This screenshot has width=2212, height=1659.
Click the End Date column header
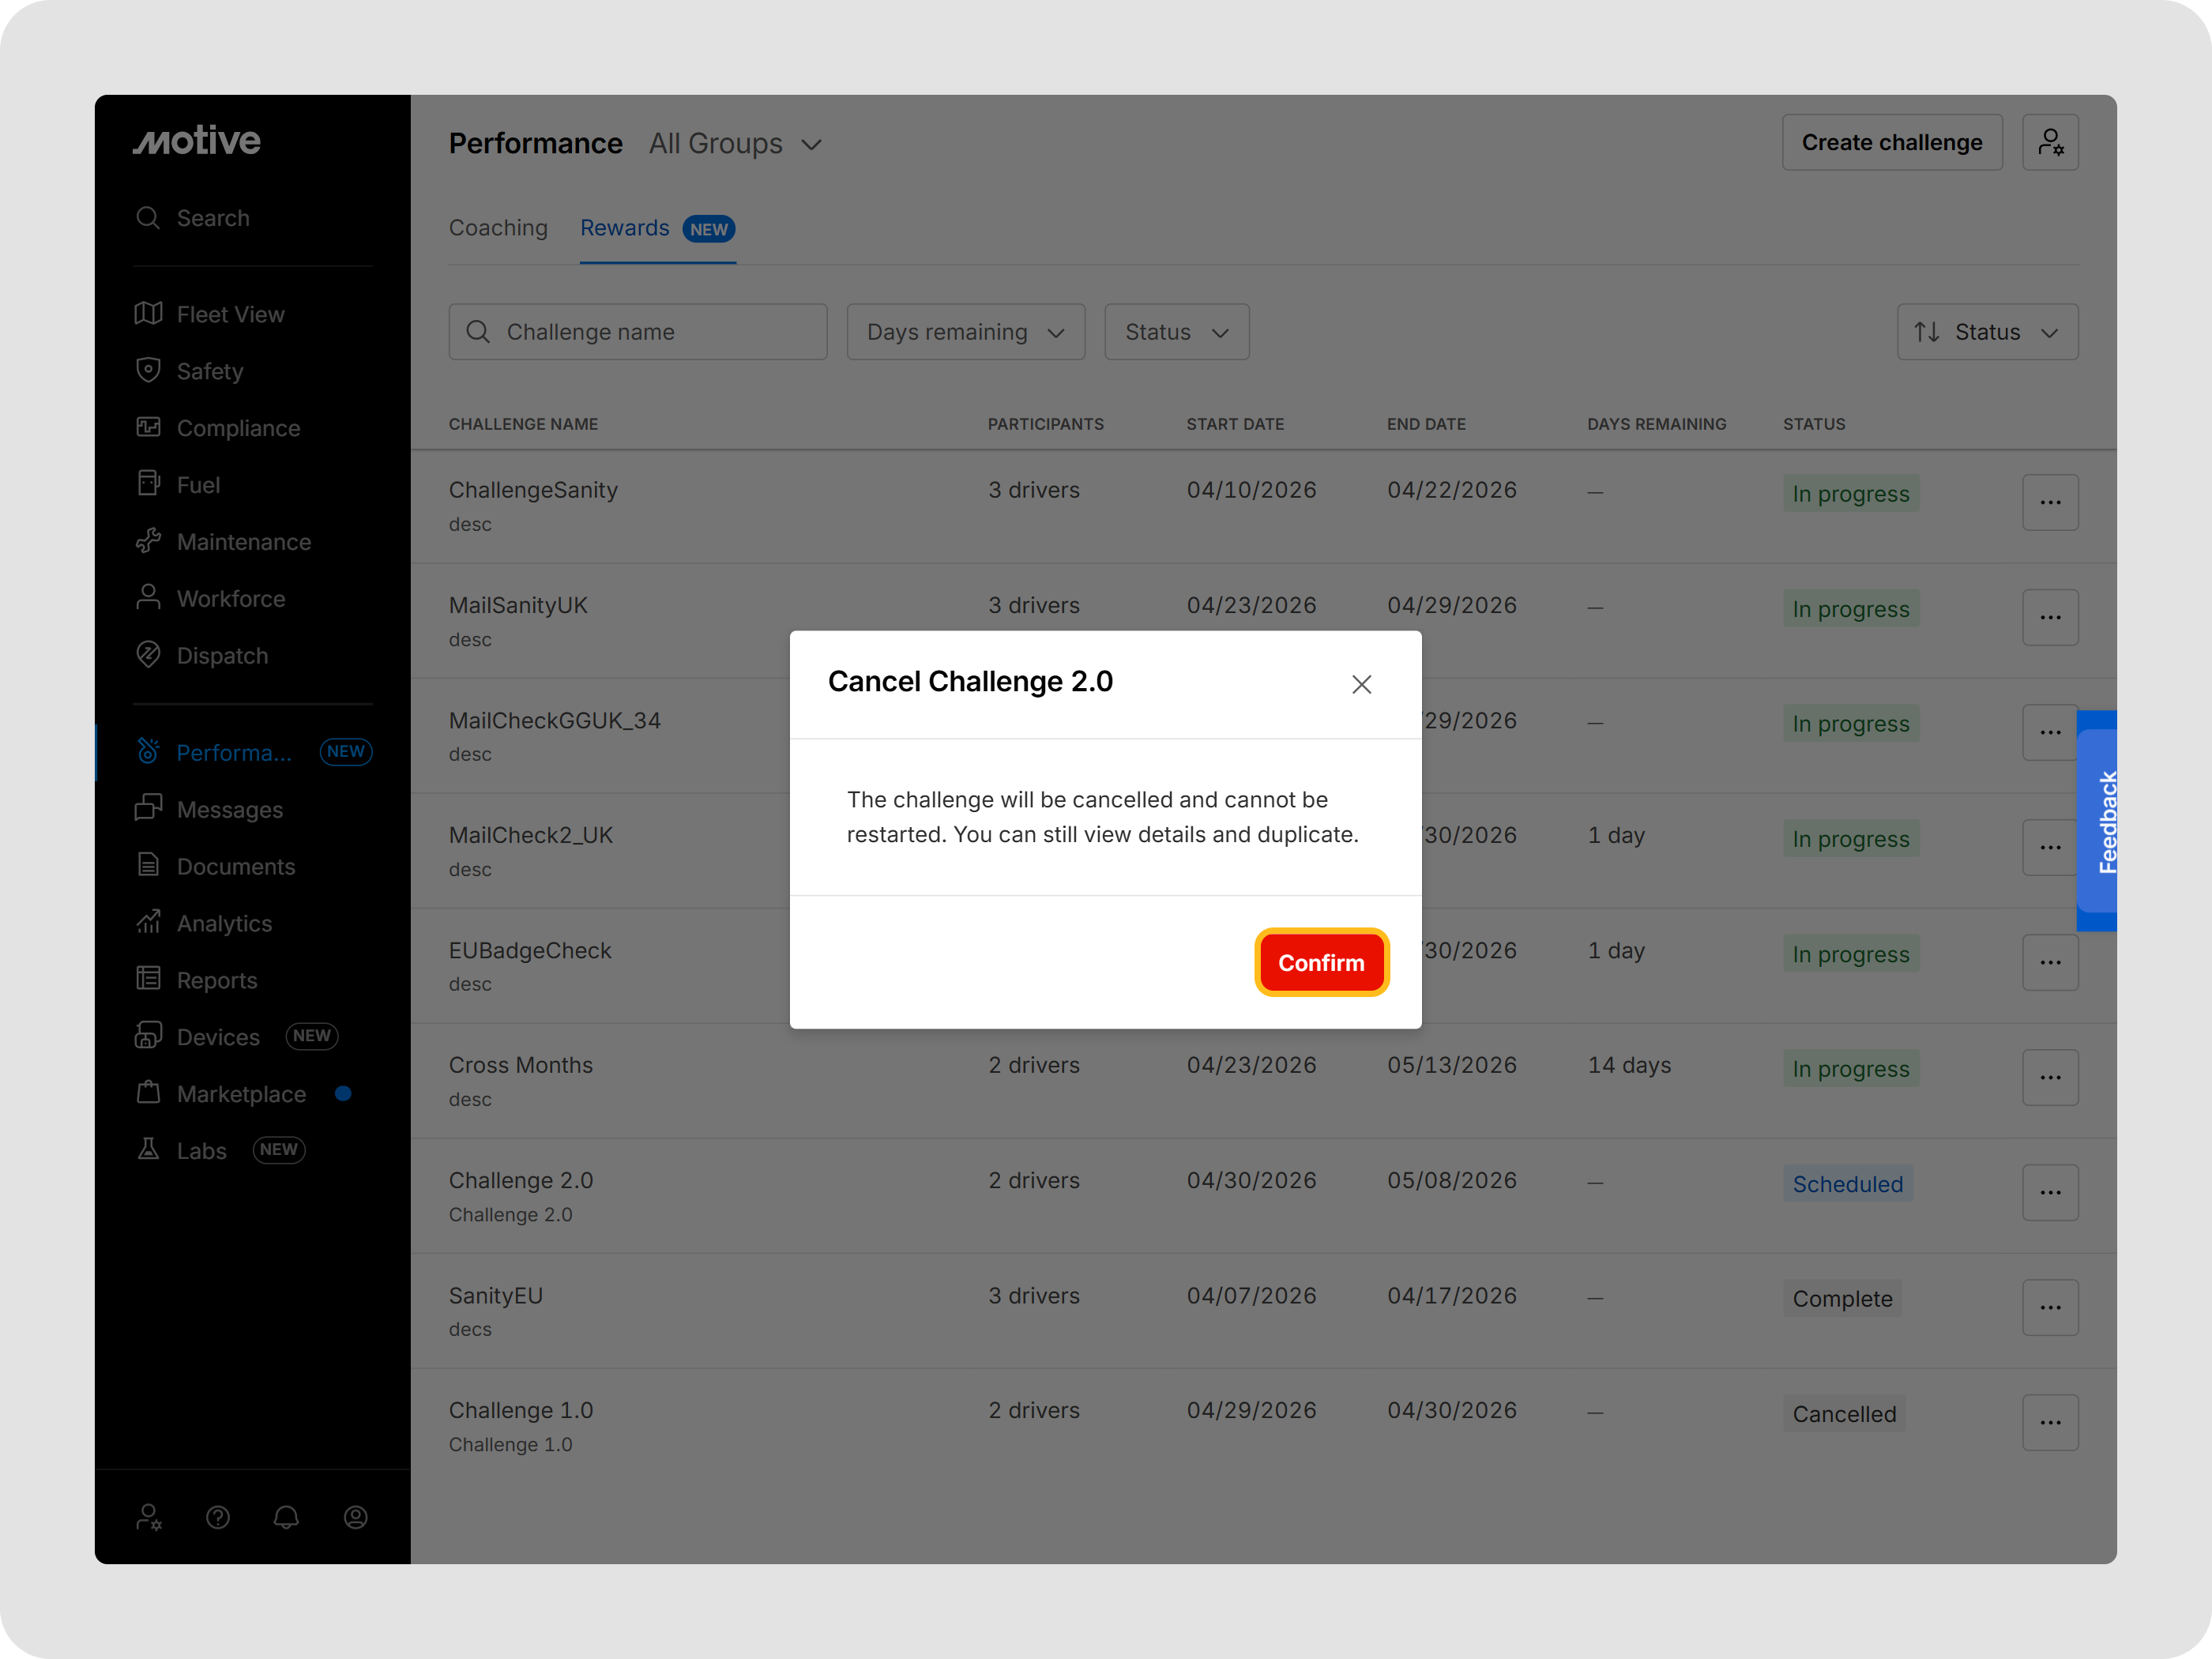[1426, 424]
